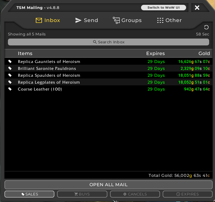This screenshot has height=202, width=215.
Task: Click the tag icon beside Brilliant Saronite Pauldrons
Action: (10, 68)
